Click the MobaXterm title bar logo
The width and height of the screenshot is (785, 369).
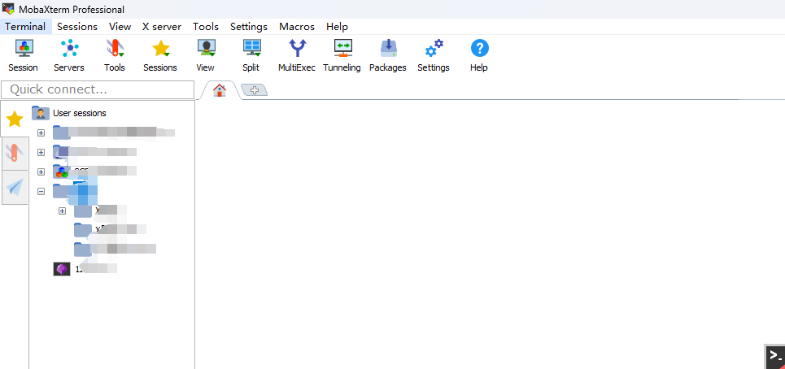8,9
